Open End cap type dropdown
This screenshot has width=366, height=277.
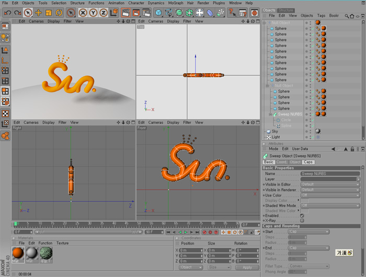(308, 248)
